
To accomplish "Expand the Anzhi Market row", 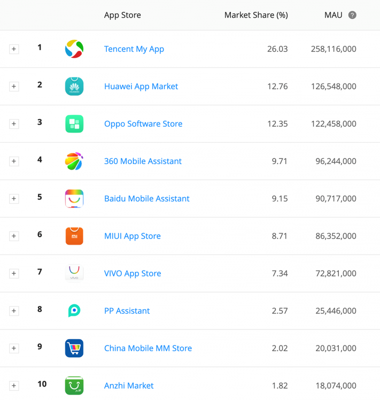I will [x=14, y=386].
